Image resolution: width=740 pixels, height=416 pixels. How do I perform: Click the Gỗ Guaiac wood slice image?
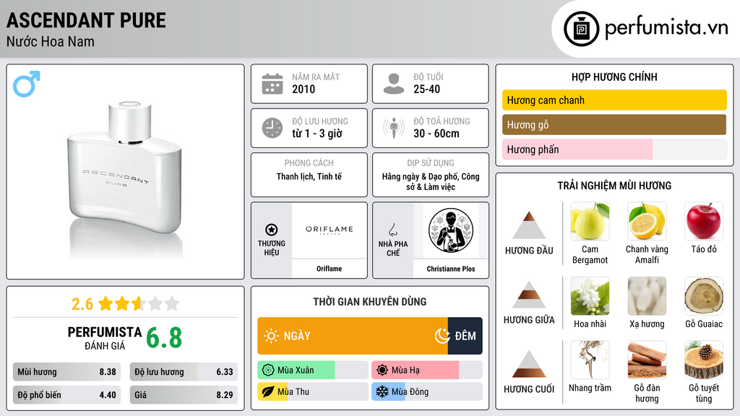tap(704, 296)
